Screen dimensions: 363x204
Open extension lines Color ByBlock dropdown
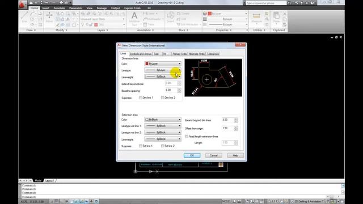[163, 120]
